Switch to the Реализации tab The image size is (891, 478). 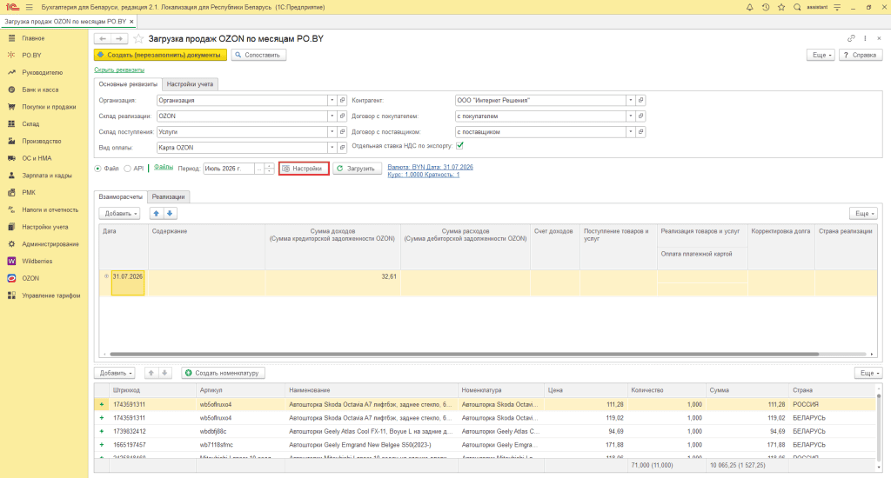coord(168,197)
